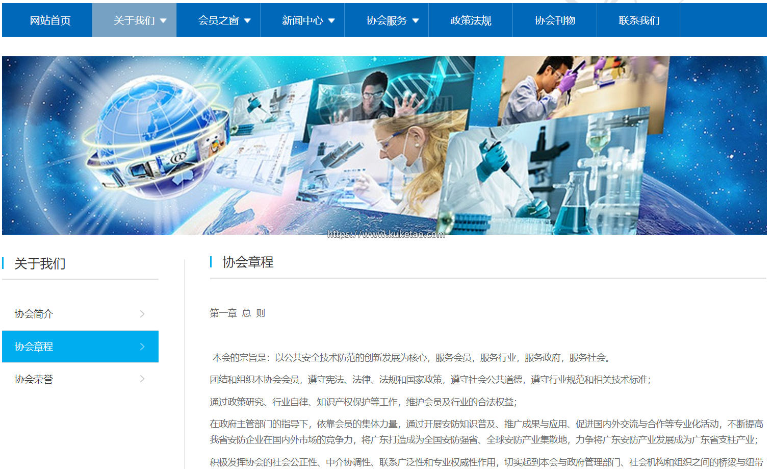Open the 会员之窗 menu

[218, 20]
